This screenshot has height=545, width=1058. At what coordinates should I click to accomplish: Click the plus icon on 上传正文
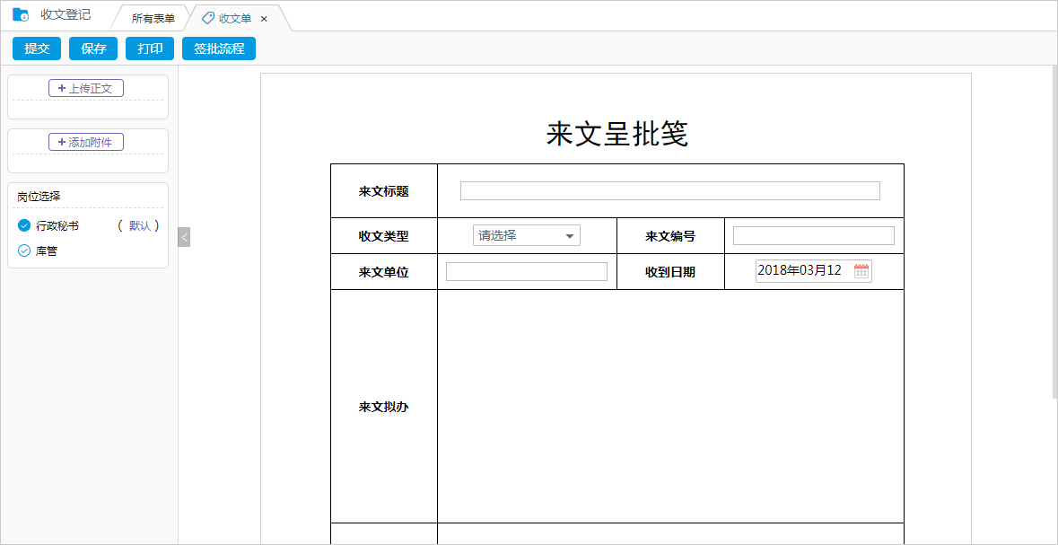(62, 88)
